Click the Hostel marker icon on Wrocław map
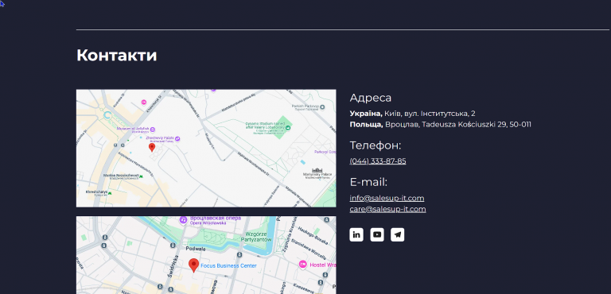 pos(303,265)
